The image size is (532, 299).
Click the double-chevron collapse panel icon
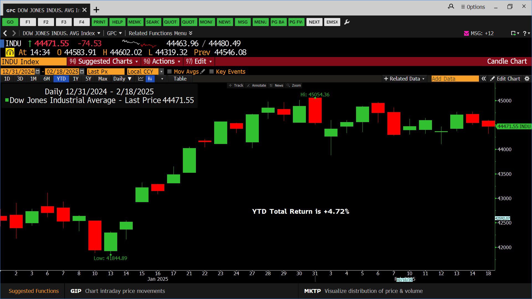point(484,79)
